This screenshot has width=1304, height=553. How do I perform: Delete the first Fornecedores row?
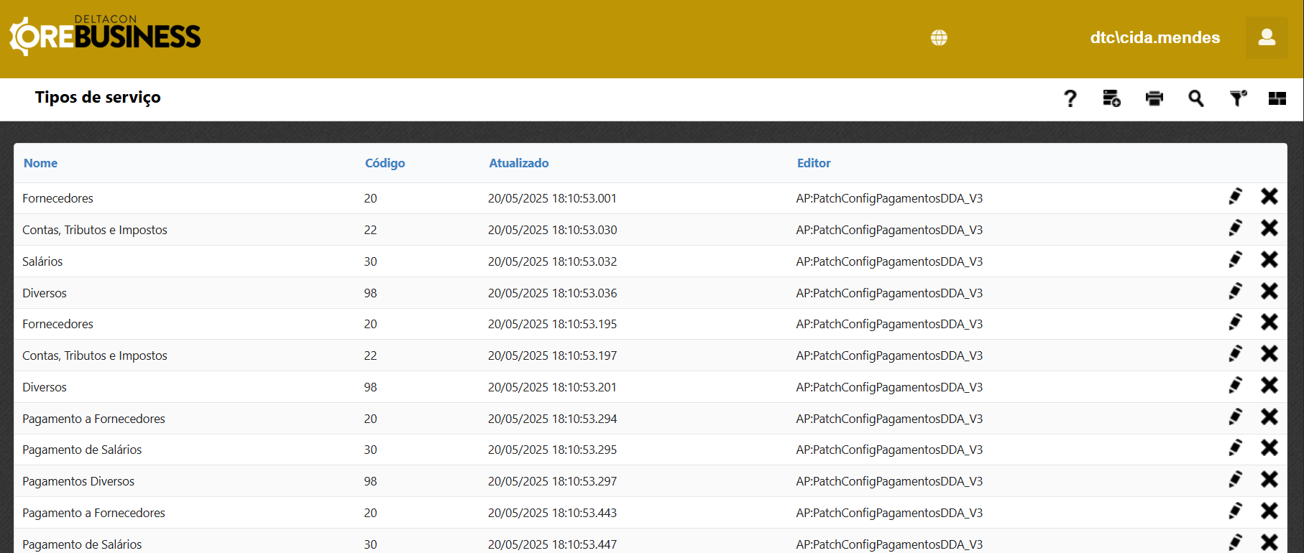[1269, 197]
